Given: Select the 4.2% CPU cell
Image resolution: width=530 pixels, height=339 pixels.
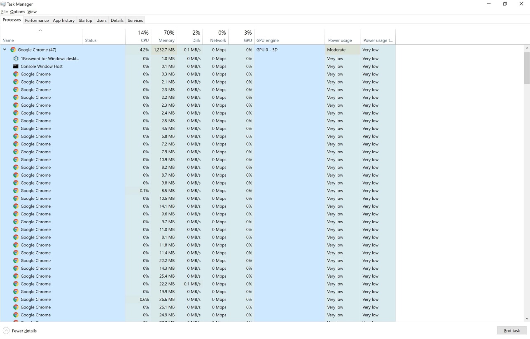Looking at the screenshot, I should tap(138, 50).
